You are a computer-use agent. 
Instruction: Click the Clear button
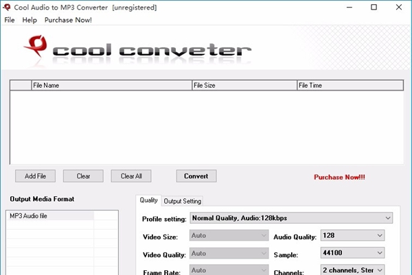point(83,176)
